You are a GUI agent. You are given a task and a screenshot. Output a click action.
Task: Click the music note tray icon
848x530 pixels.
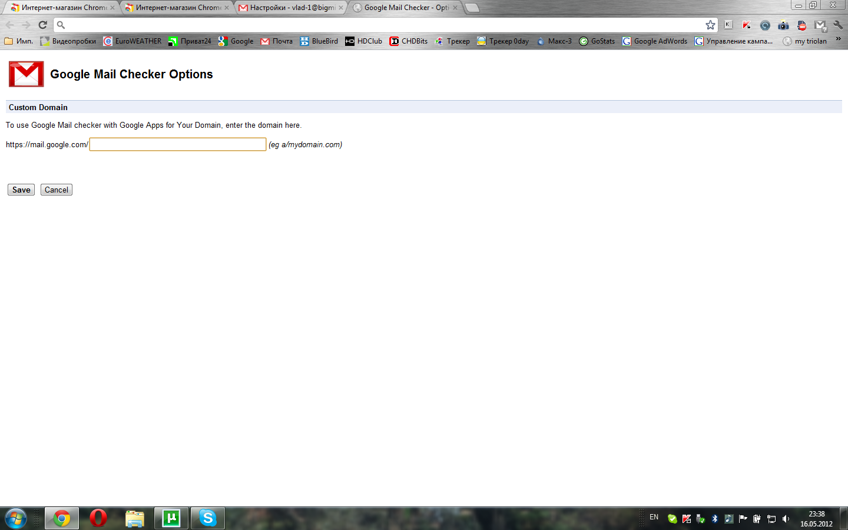click(x=728, y=519)
